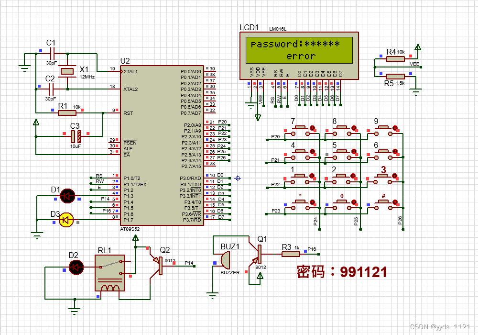Click the '10uF' value under C3
Viewport: 478px width, 335px height.
coord(76,146)
